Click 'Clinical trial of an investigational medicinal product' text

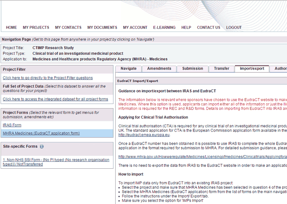click(78, 54)
